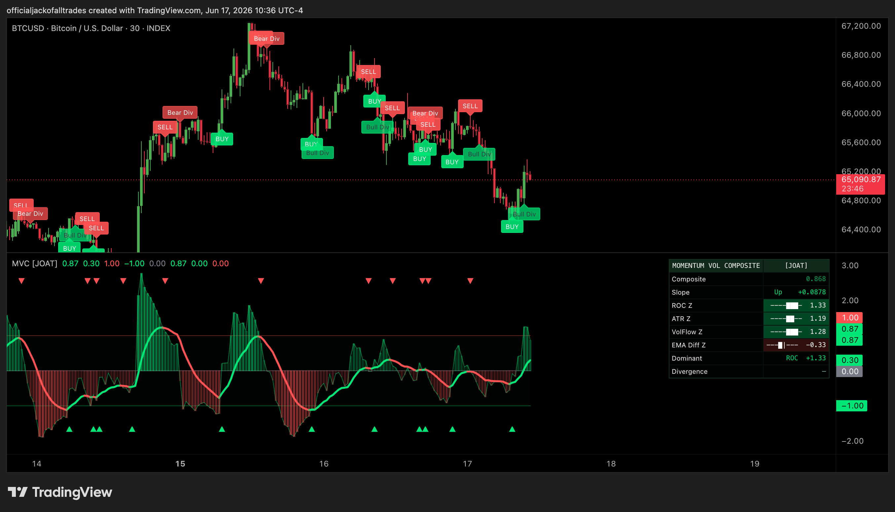Screen dimensions: 895x512
Task: Click the rightmost SELL label on the price chart
Action: [470, 106]
